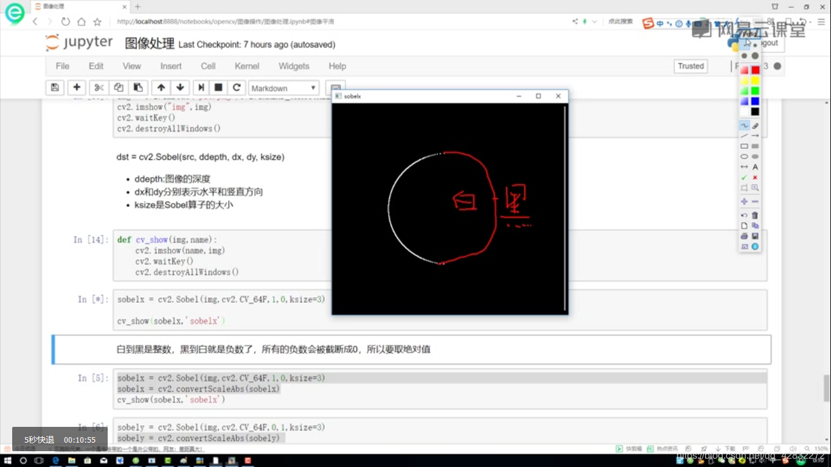Viewport: 831px width, 467px height.
Task: Copy selected cells in Jupyter toolbar
Action: [119, 88]
